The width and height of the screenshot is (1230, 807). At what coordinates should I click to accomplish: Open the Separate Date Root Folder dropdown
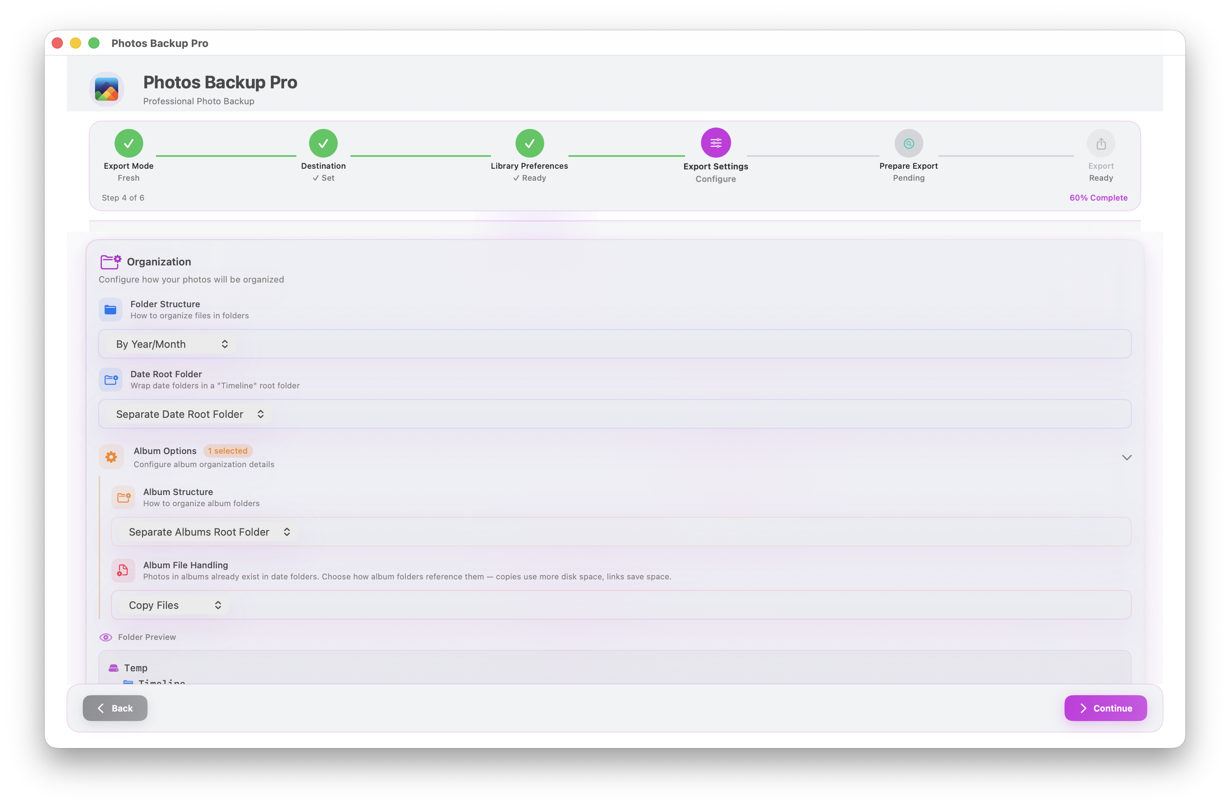pyautogui.click(x=189, y=414)
